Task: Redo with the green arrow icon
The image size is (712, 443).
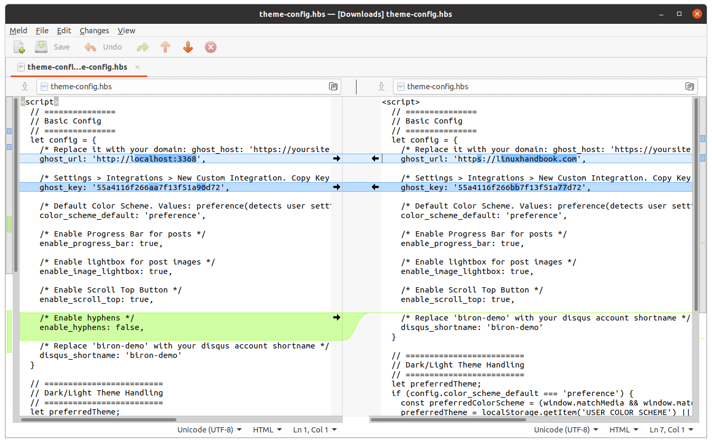Action: [x=142, y=47]
